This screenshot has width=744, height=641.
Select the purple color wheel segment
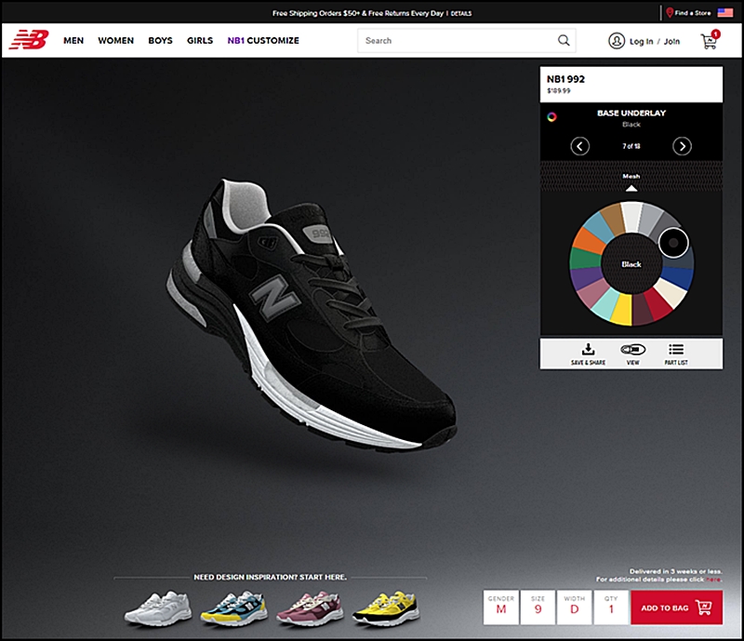click(x=586, y=277)
